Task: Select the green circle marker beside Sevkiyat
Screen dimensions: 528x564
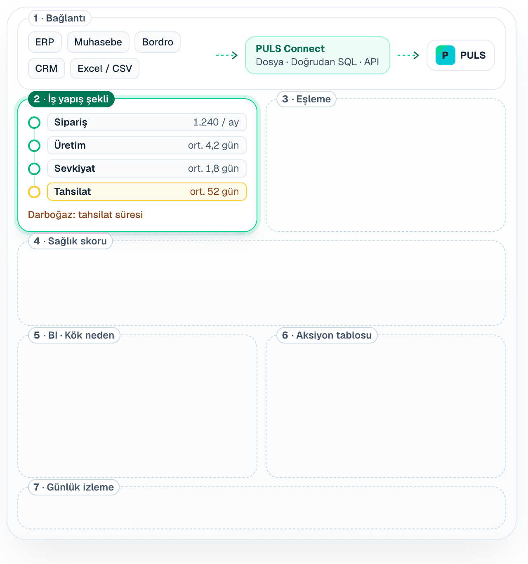Action: click(x=34, y=169)
